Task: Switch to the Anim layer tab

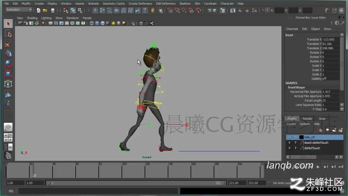Action: 322,118
